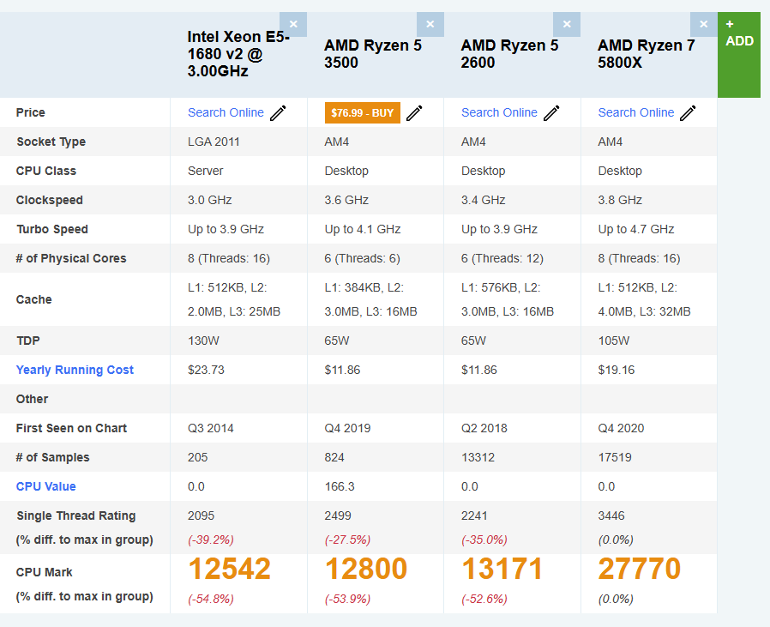This screenshot has width=770, height=627.
Task: Click the Other row label
Action: pos(32,399)
